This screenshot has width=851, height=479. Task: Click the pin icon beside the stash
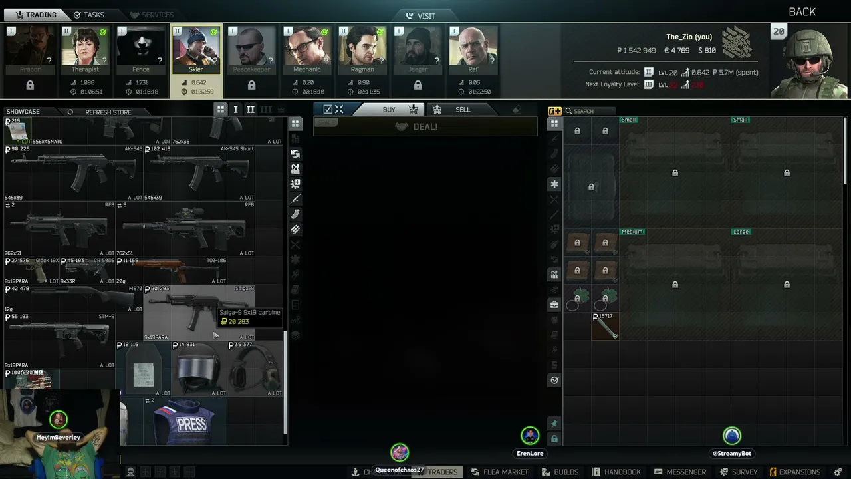(x=554, y=424)
